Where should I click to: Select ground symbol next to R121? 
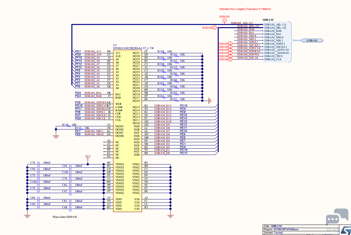coord(209,101)
